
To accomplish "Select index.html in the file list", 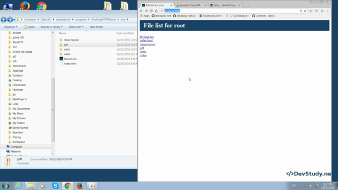I will pyautogui.click(x=70, y=63).
